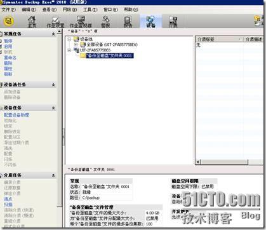266x230 pixels.
Task: Click the 扫描 (Scan) media task
Action: click(8, 205)
